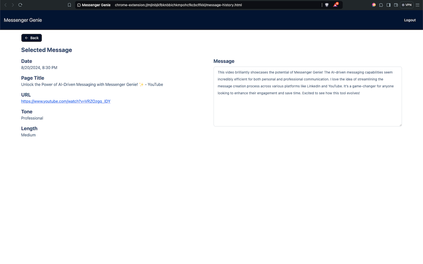The width and height of the screenshot is (423, 264).
Task: Click the Tone label
Action: pyautogui.click(x=27, y=112)
